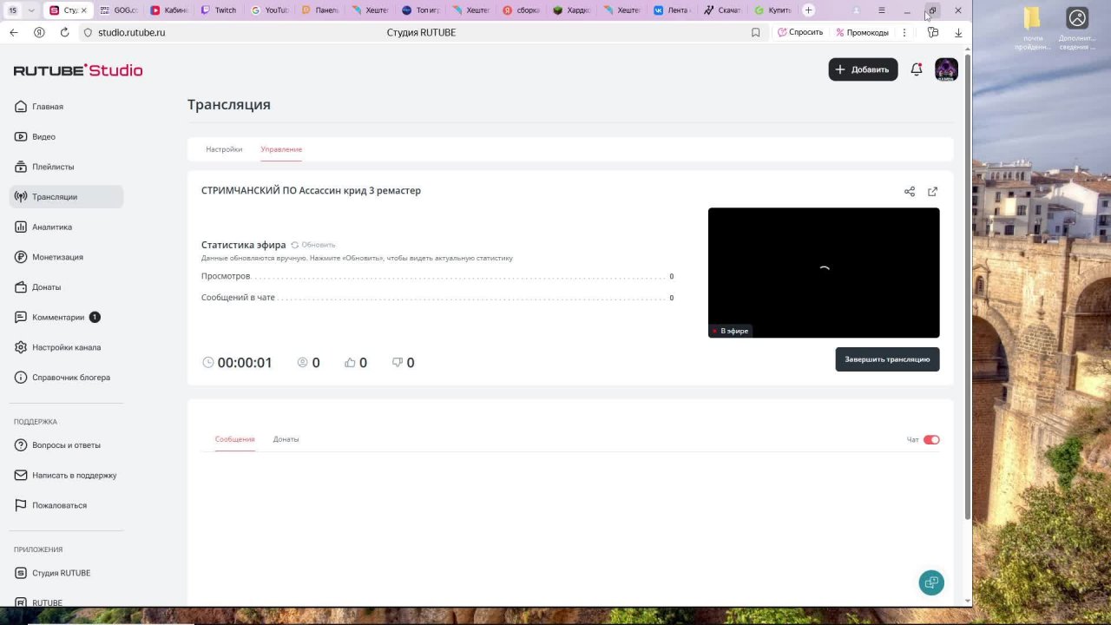Refresh stats with Обновить
Viewport: 1111px width, 625px height.
pos(313,245)
